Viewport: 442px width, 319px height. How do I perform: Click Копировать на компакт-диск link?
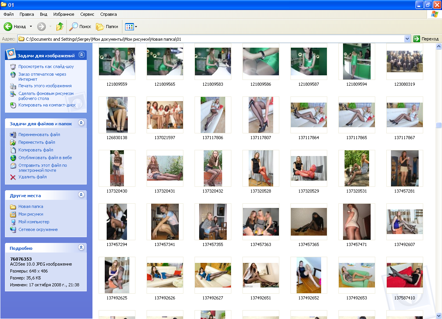click(x=47, y=105)
